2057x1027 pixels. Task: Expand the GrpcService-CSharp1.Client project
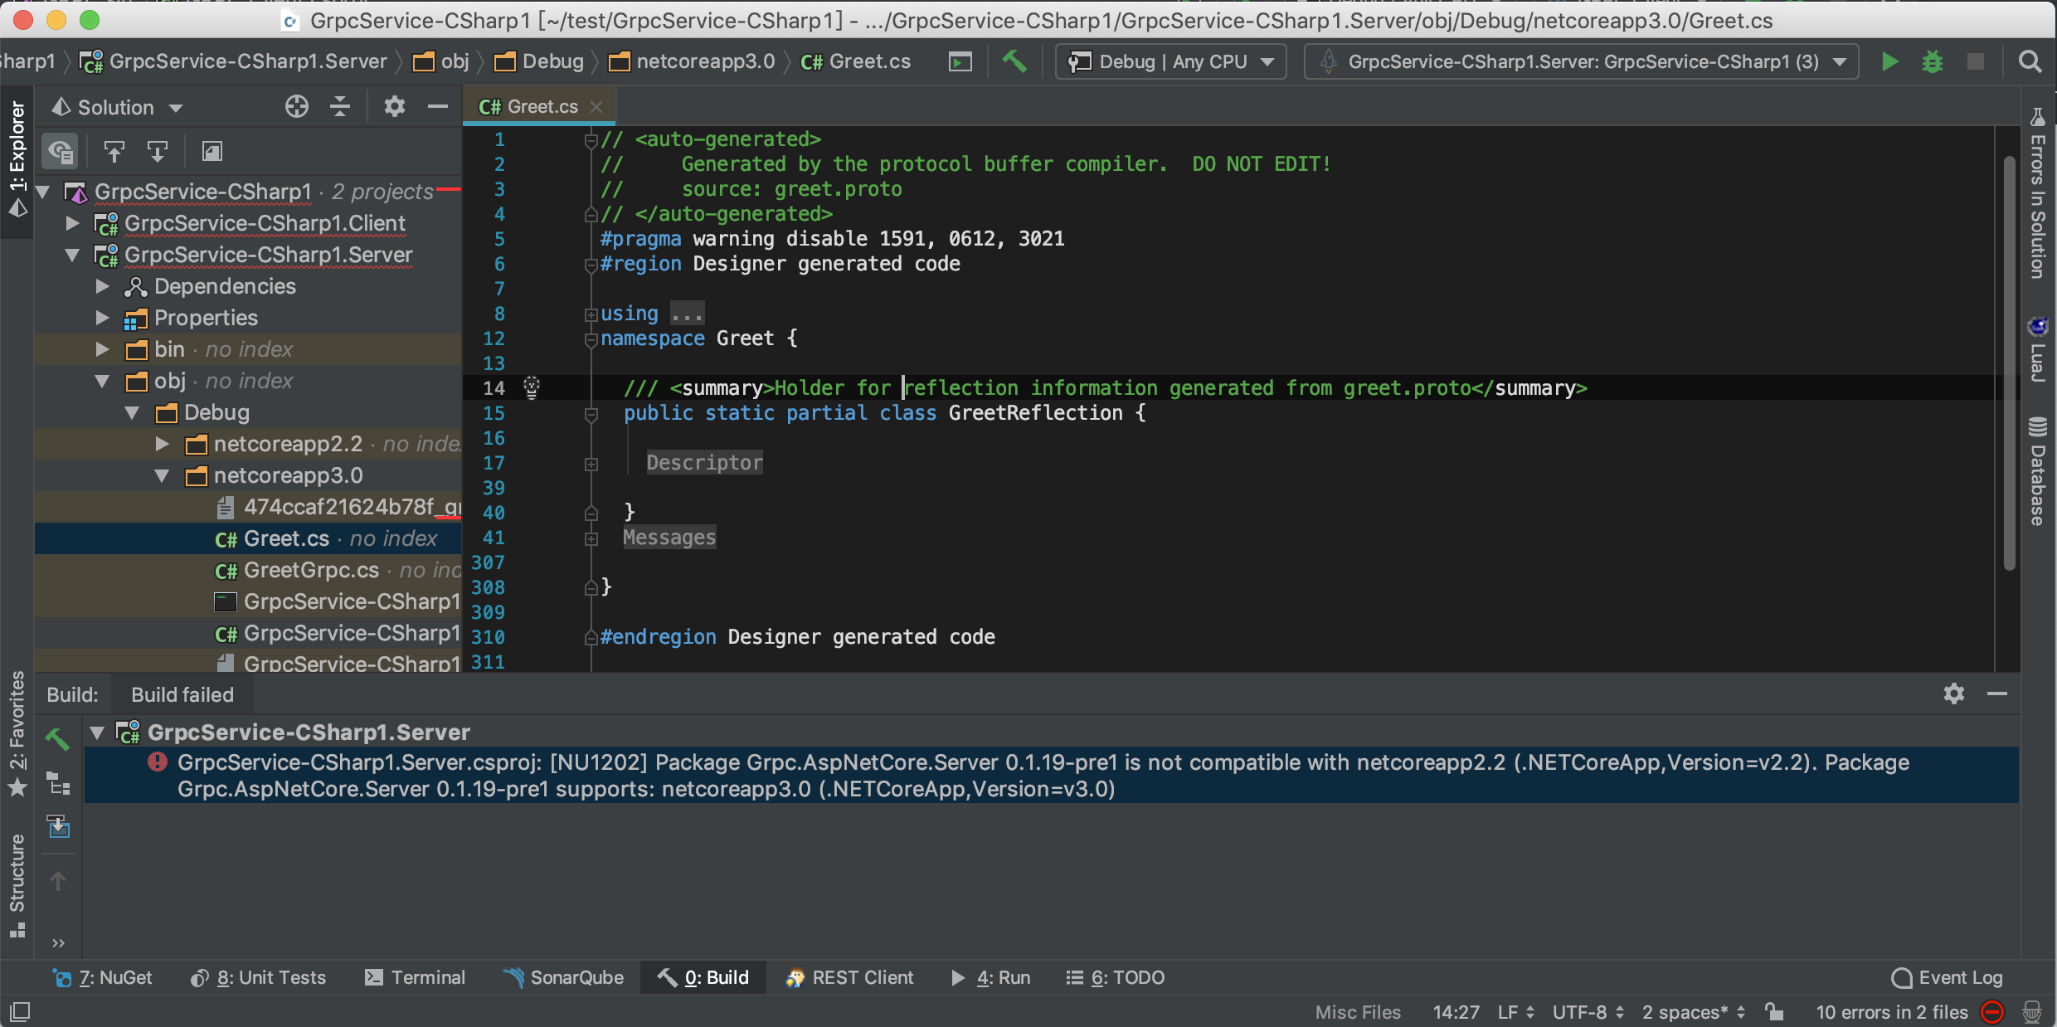pyautogui.click(x=72, y=223)
